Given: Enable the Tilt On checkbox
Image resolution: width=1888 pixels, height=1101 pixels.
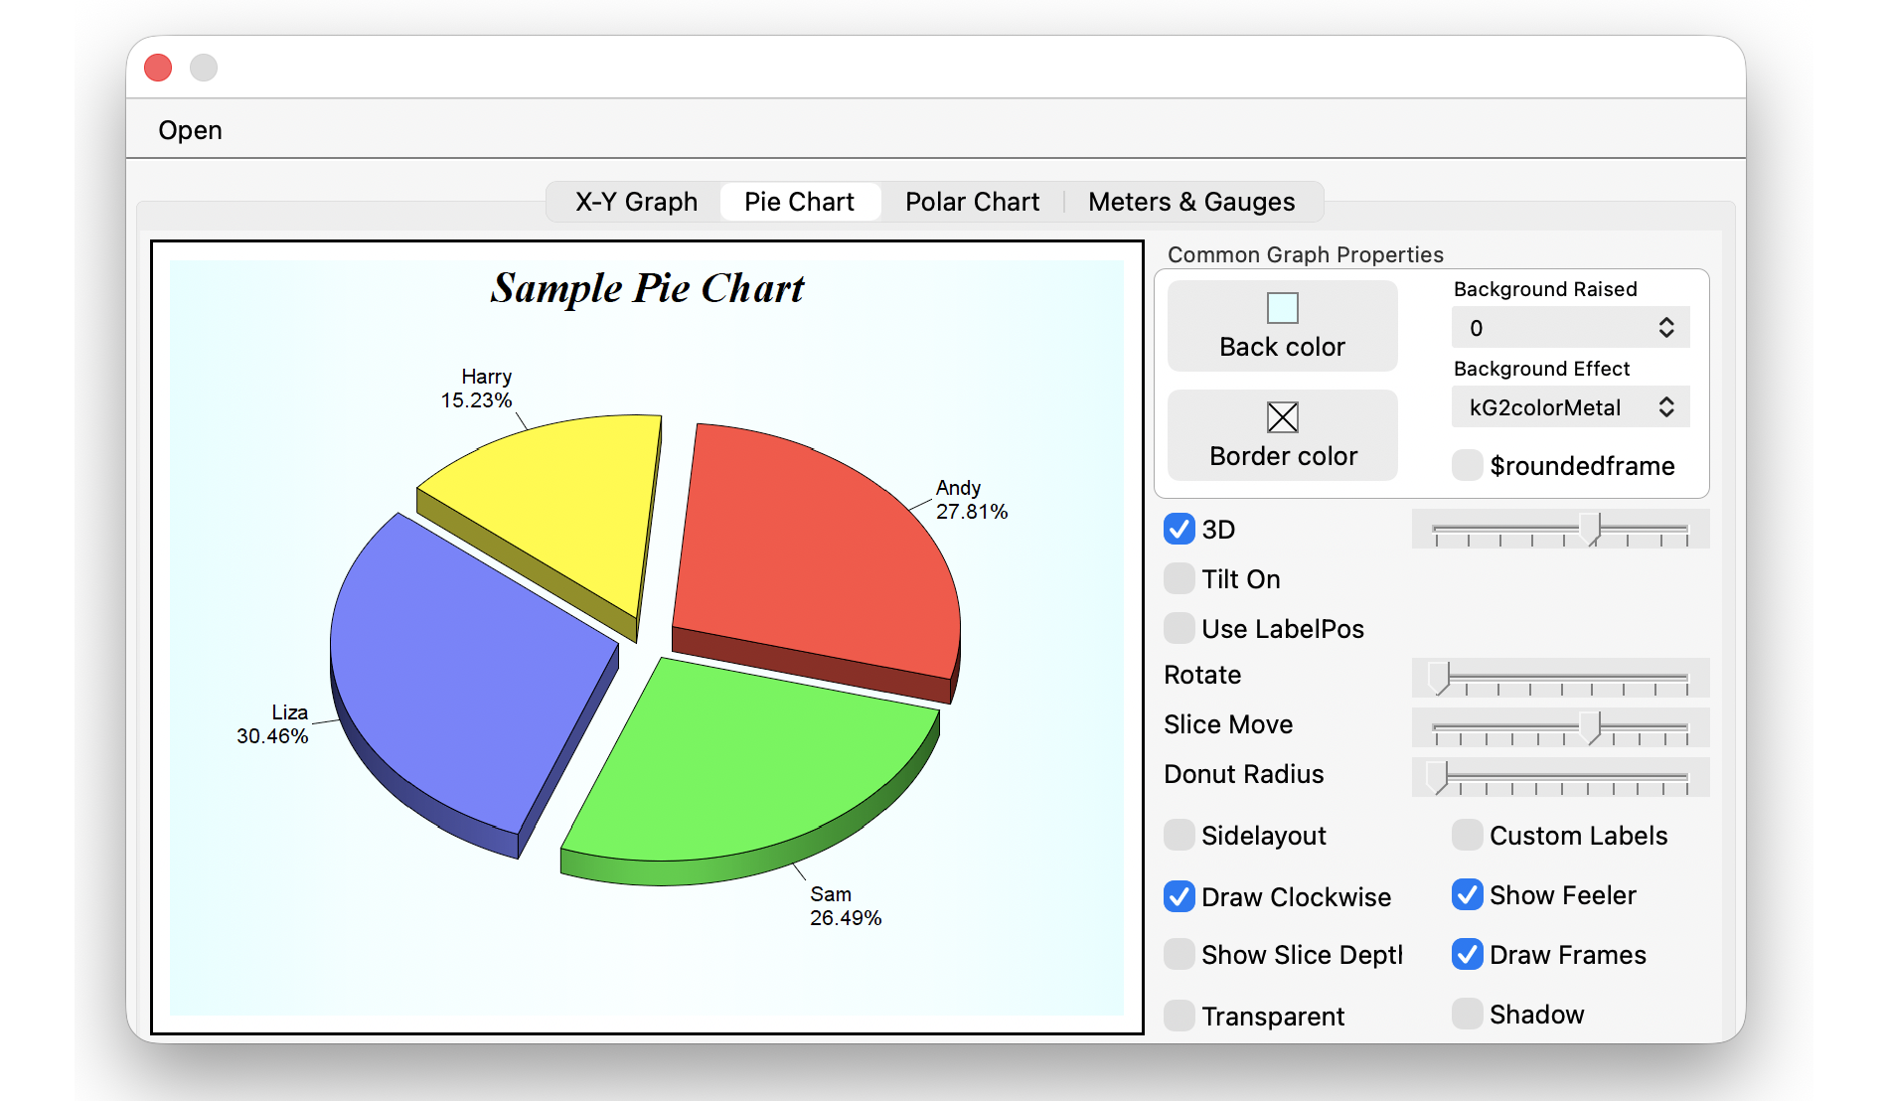Looking at the screenshot, I should pyautogui.click(x=1180, y=579).
